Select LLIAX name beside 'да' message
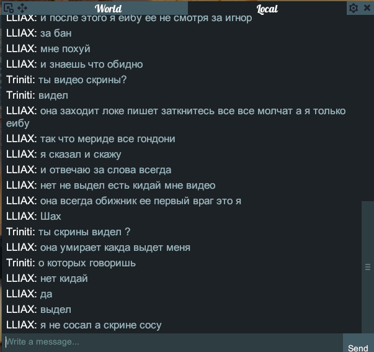The image size is (374, 352). (x=22, y=294)
